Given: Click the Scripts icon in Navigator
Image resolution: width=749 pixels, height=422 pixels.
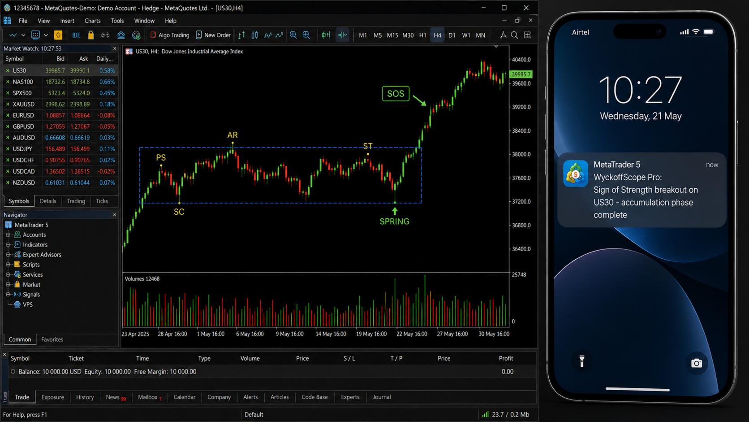Looking at the screenshot, I should pos(17,265).
